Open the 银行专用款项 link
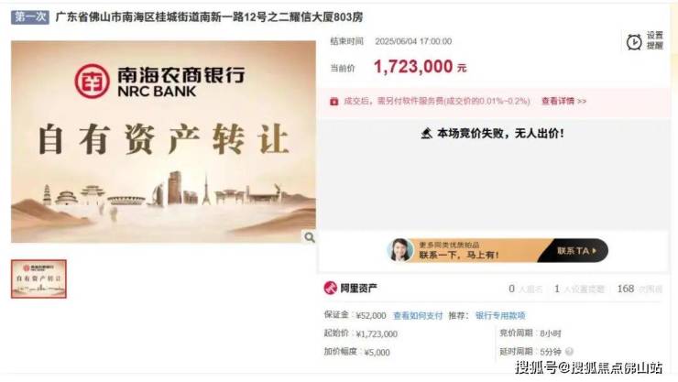Screen dimensions: 678x382 point(500,315)
